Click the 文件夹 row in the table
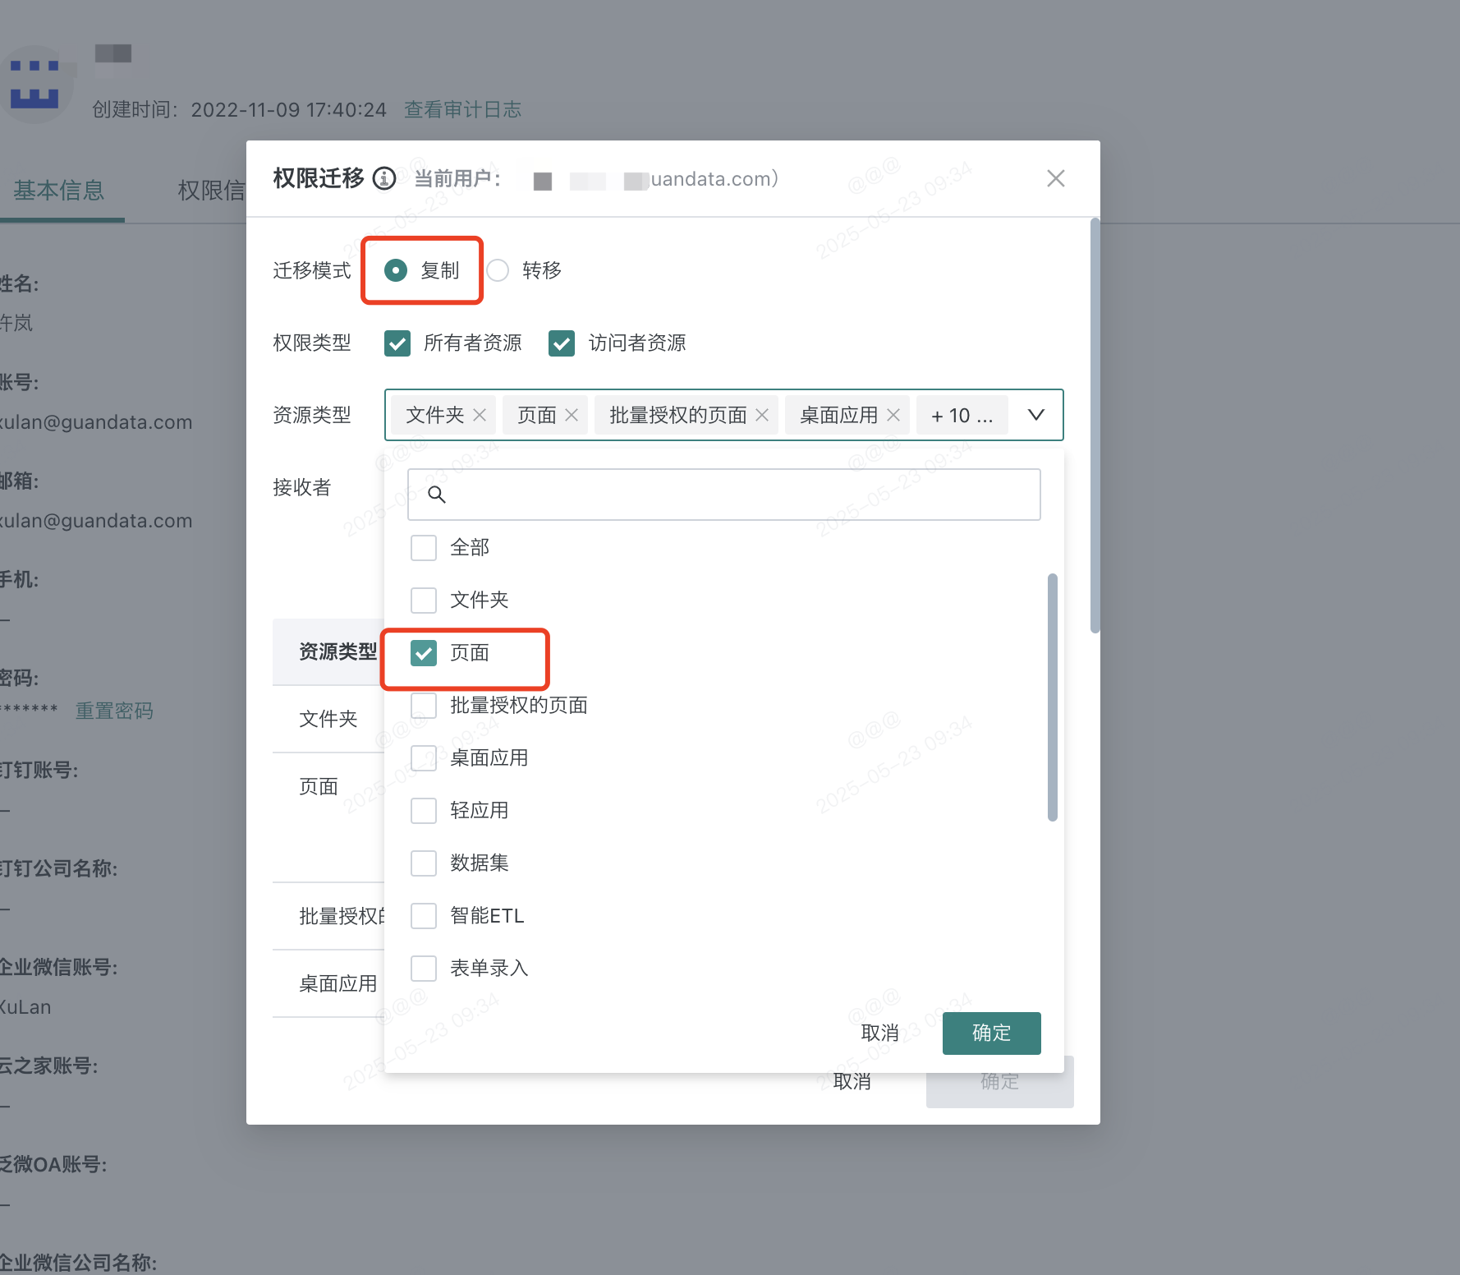Viewport: 1460px width, 1275px height. click(328, 720)
